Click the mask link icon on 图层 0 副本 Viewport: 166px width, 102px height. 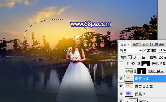(135, 71)
